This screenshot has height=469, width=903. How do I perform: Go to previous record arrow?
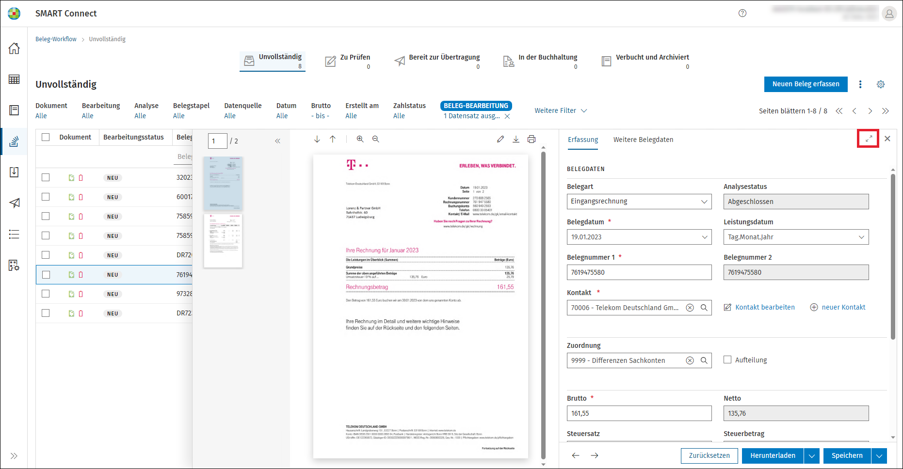pyautogui.click(x=576, y=455)
